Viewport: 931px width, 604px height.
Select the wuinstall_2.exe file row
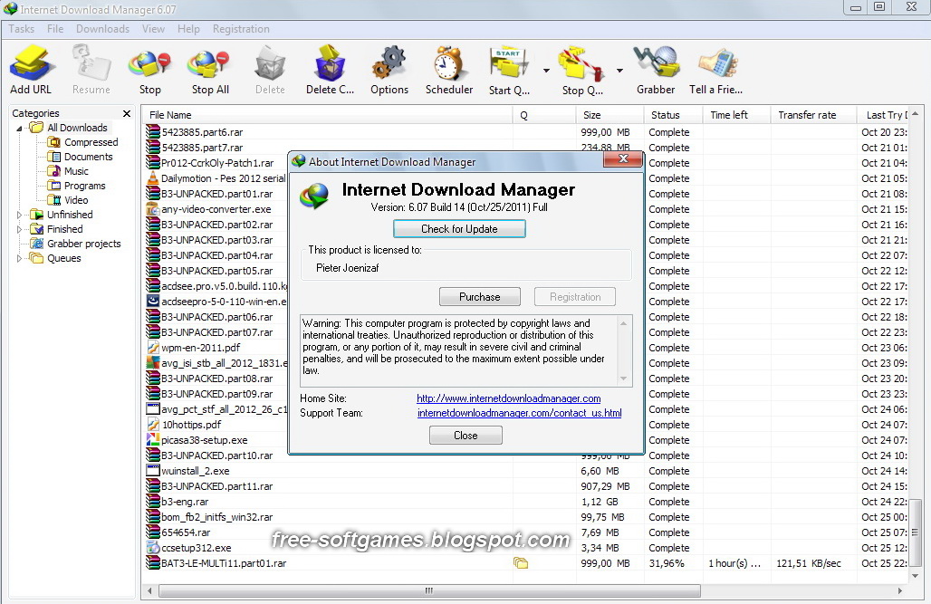coord(526,471)
